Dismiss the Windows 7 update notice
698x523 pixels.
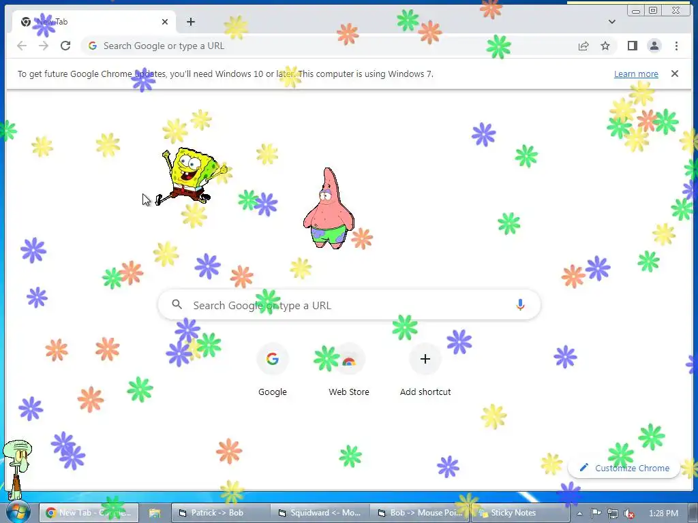pos(675,74)
